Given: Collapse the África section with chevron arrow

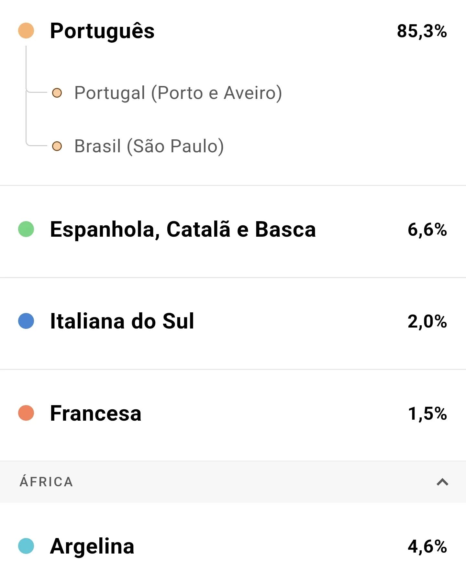Looking at the screenshot, I should [x=442, y=482].
